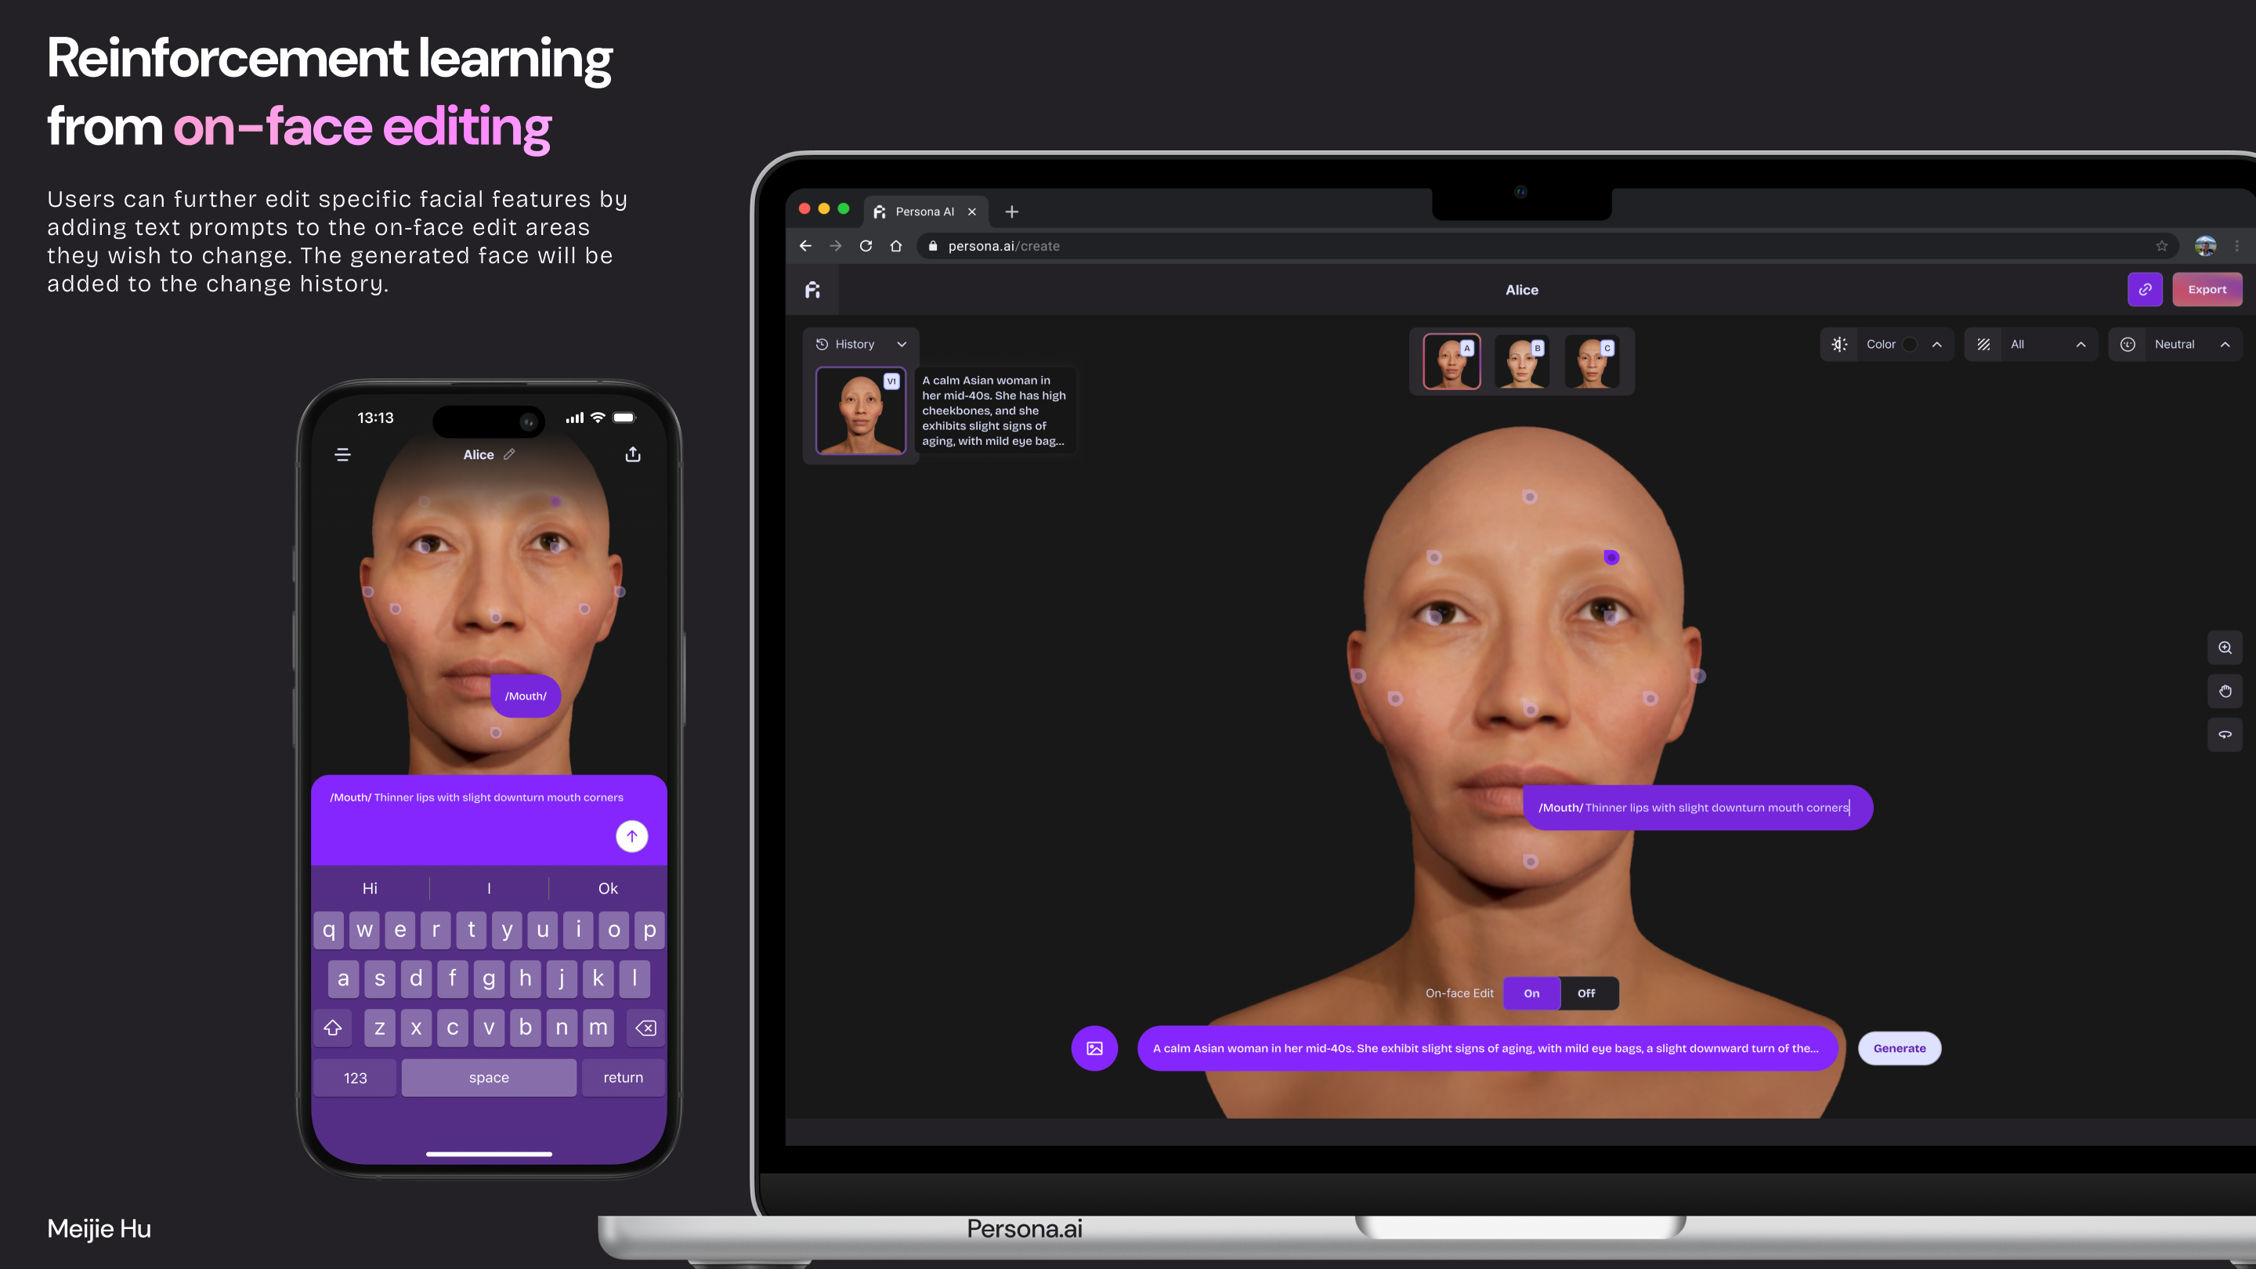Reload the persona.ai page
Screen dimensions: 2256x1269
[866, 246]
